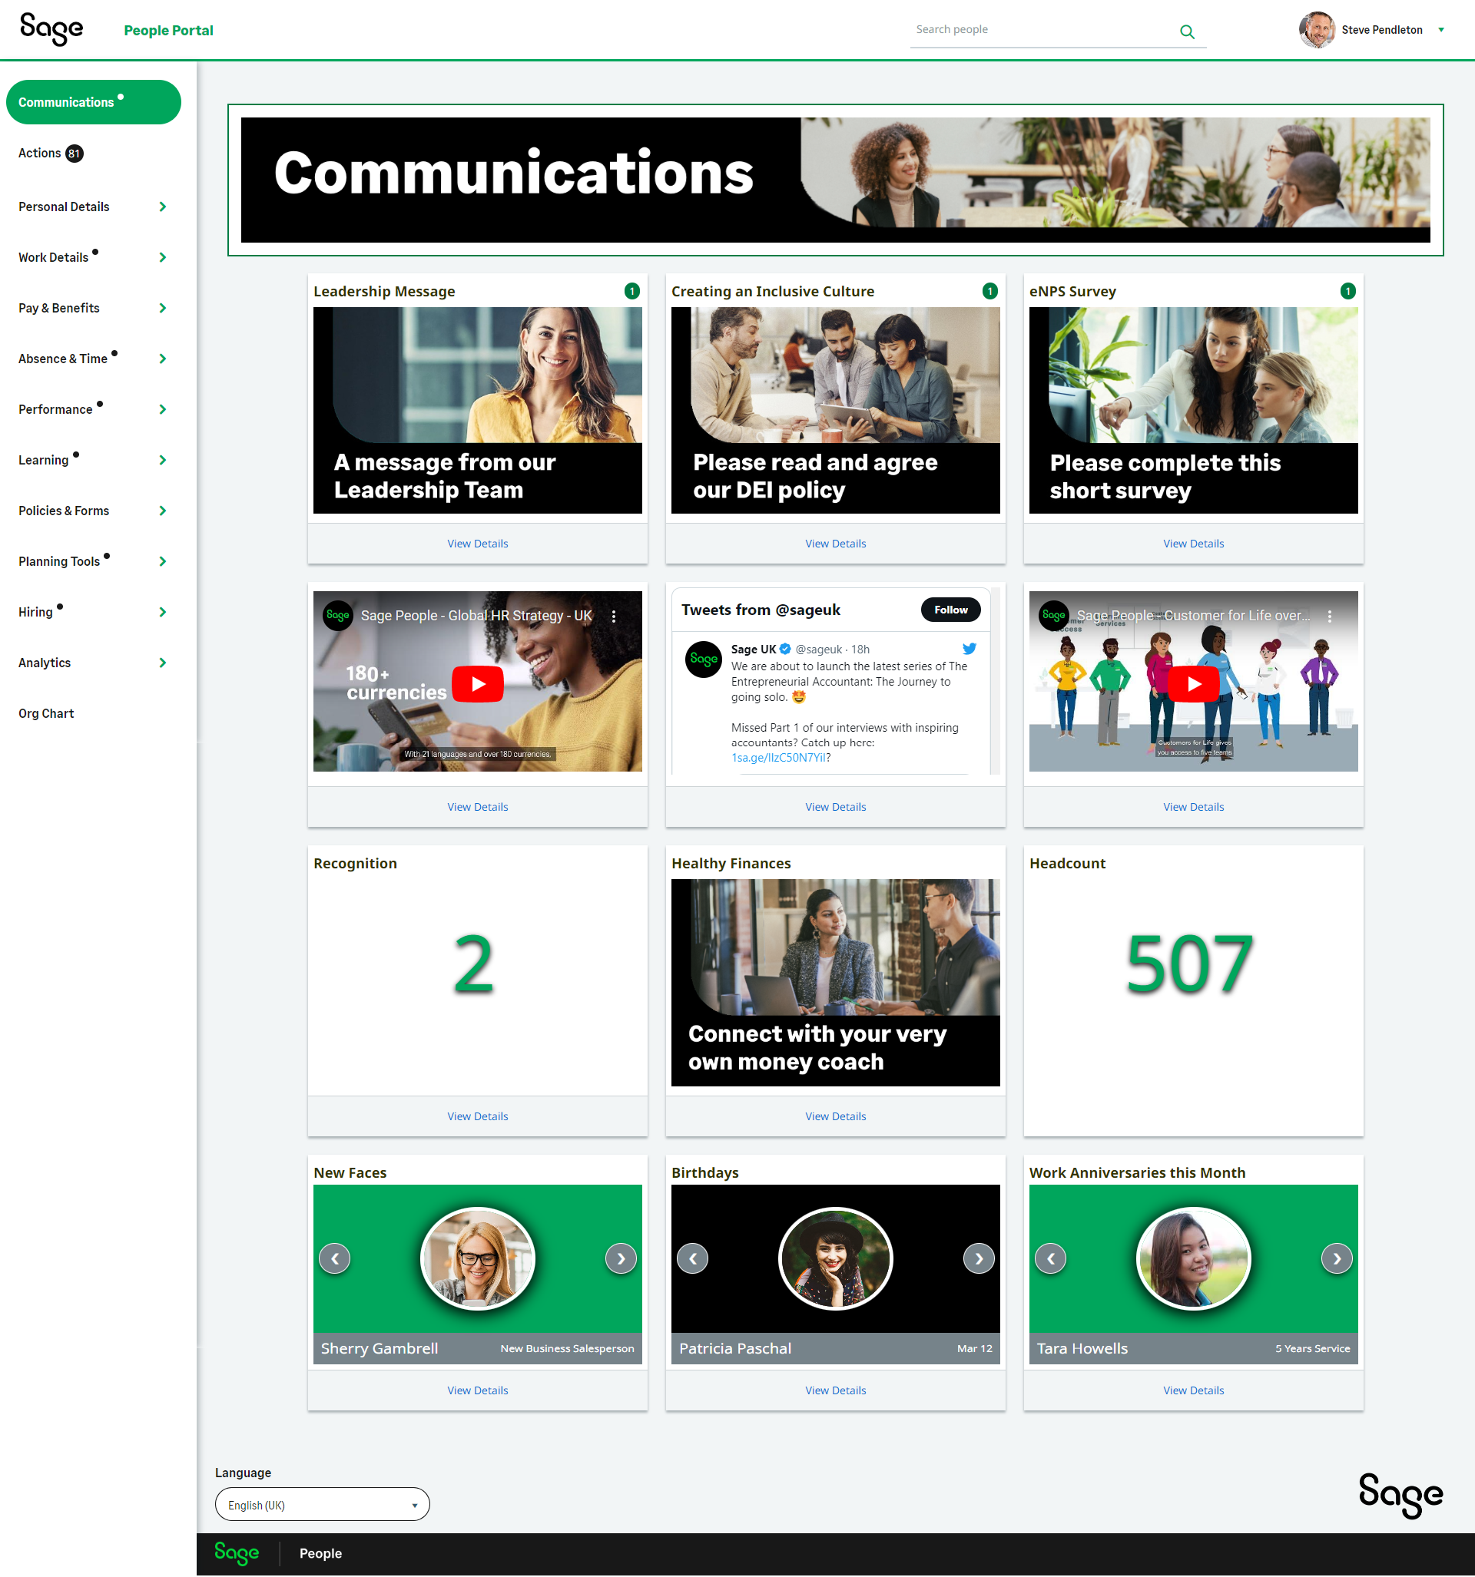Play the Customer for Life video

[x=1193, y=684]
